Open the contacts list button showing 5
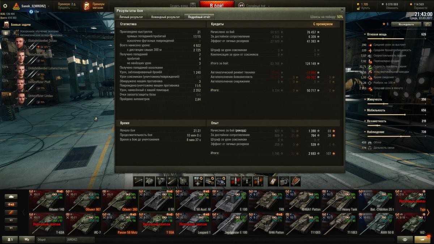This screenshot has width=434, height=244. [x=10, y=239]
